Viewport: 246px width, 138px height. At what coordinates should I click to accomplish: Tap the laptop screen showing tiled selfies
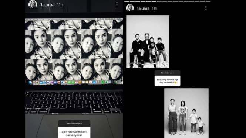coord(74,51)
